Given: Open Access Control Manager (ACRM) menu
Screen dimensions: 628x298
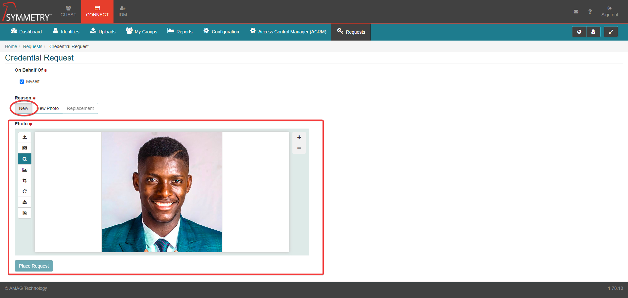Looking at the screenshot, I should tap(288, 32).
